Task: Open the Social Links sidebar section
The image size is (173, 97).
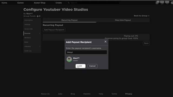Action: point(29,29)
